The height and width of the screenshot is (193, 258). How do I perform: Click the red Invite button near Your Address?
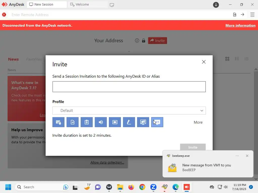click(x=157, y=40)
